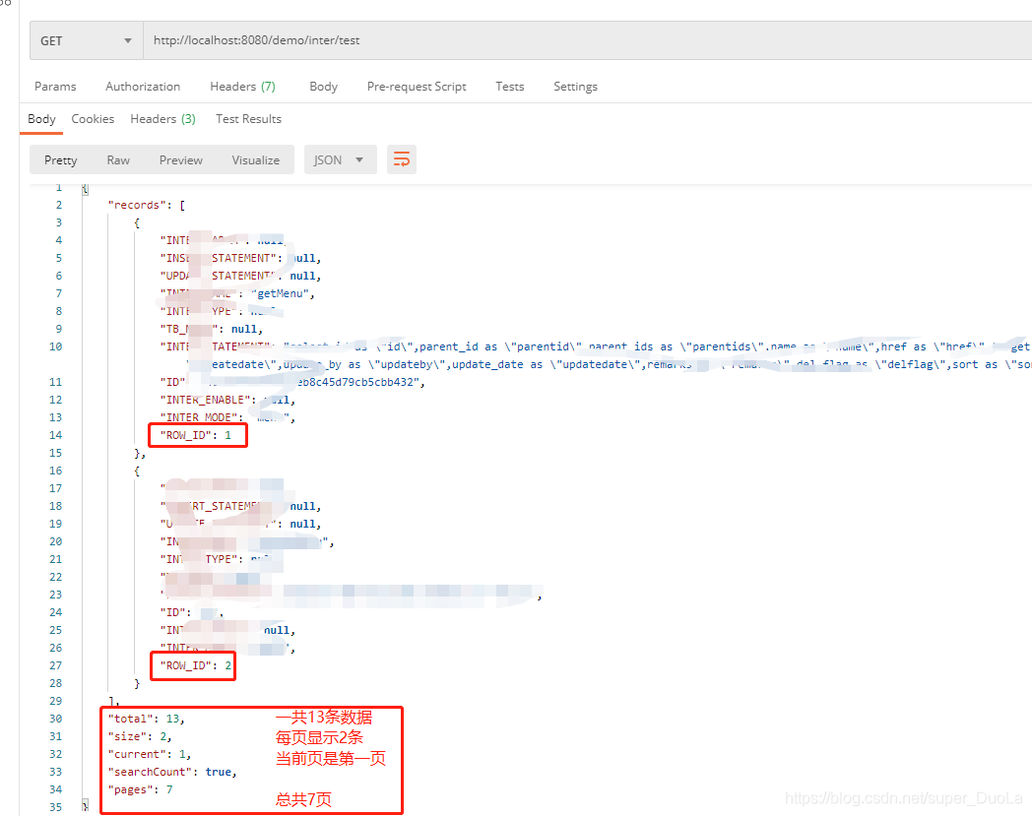
Task: View the response Cookies tab
Action: (x=93, y=119)
